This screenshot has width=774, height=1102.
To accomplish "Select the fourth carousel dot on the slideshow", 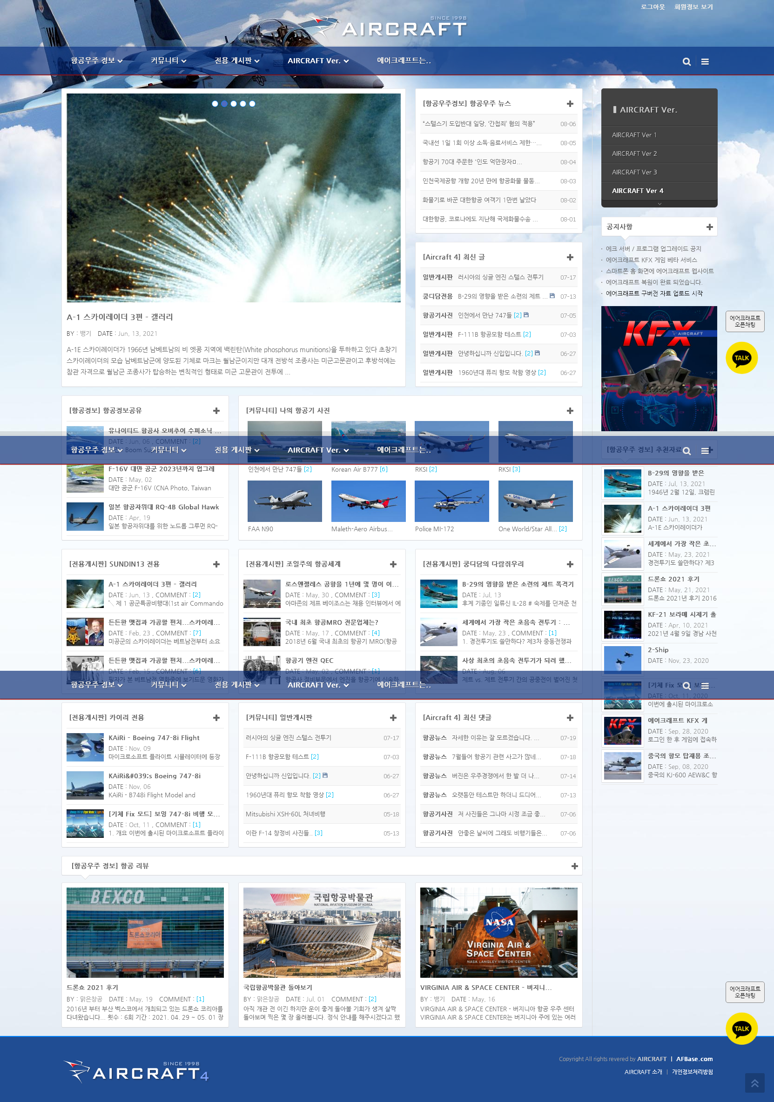I will [243, 104].
